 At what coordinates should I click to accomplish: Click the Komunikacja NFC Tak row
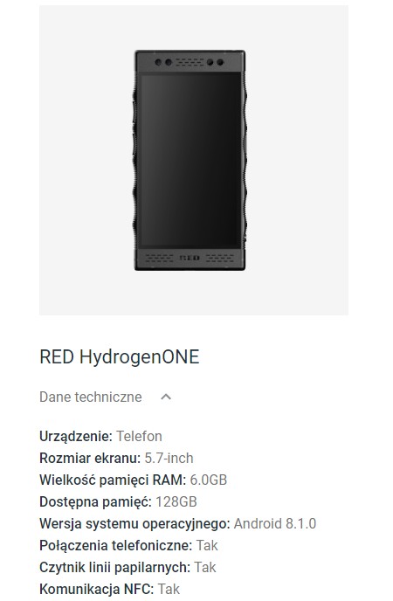[x=109, y=589]
